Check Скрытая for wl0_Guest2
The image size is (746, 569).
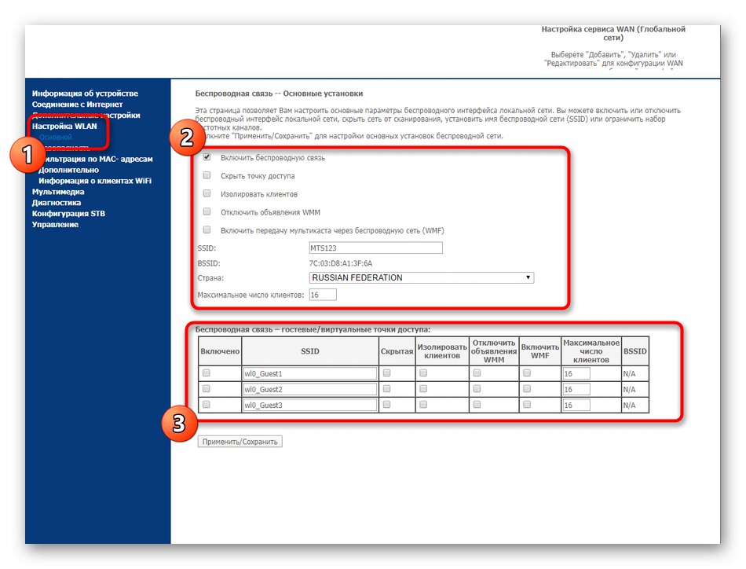[x=387, y=389]
